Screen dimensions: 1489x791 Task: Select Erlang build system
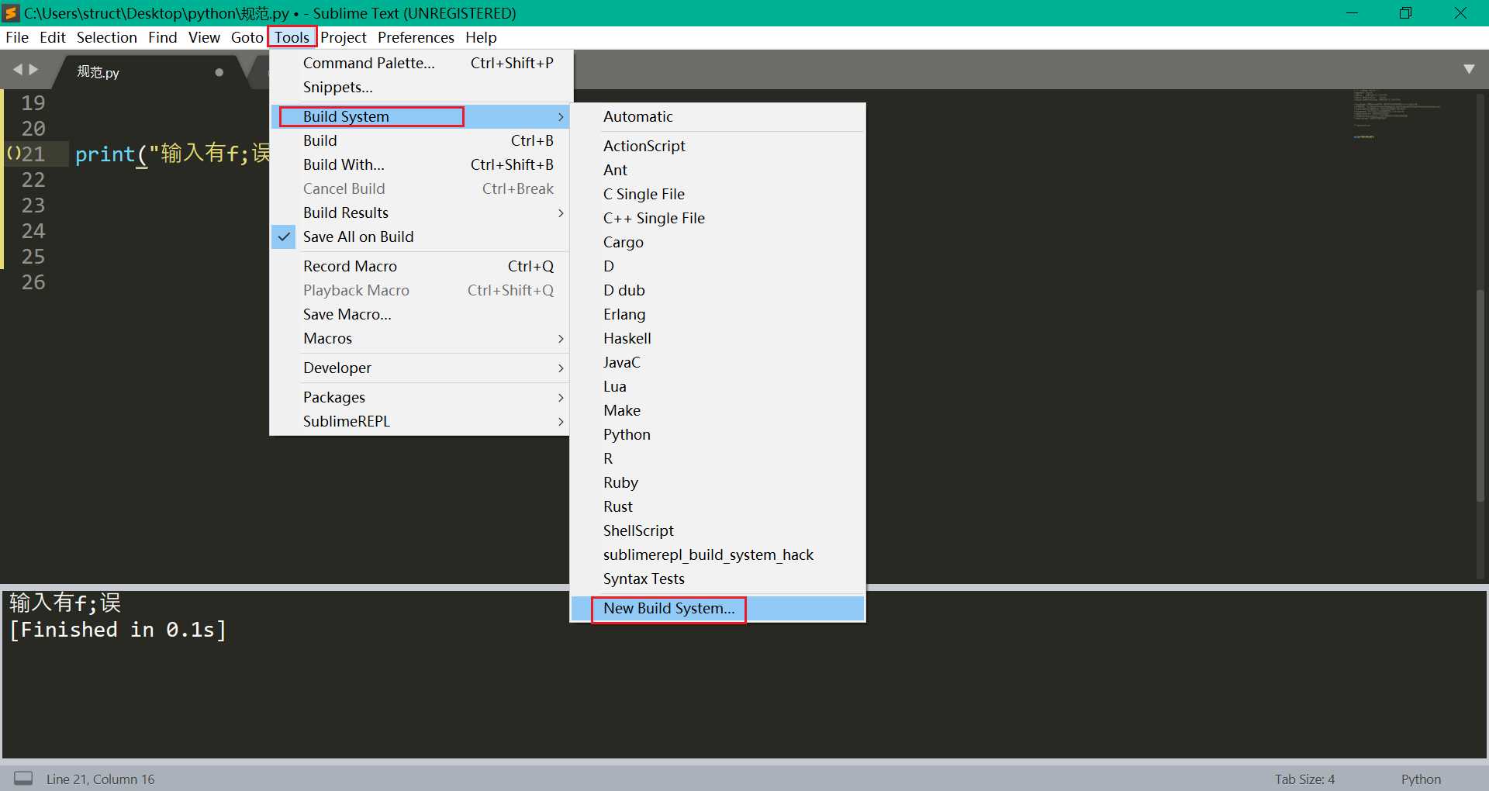717,314
